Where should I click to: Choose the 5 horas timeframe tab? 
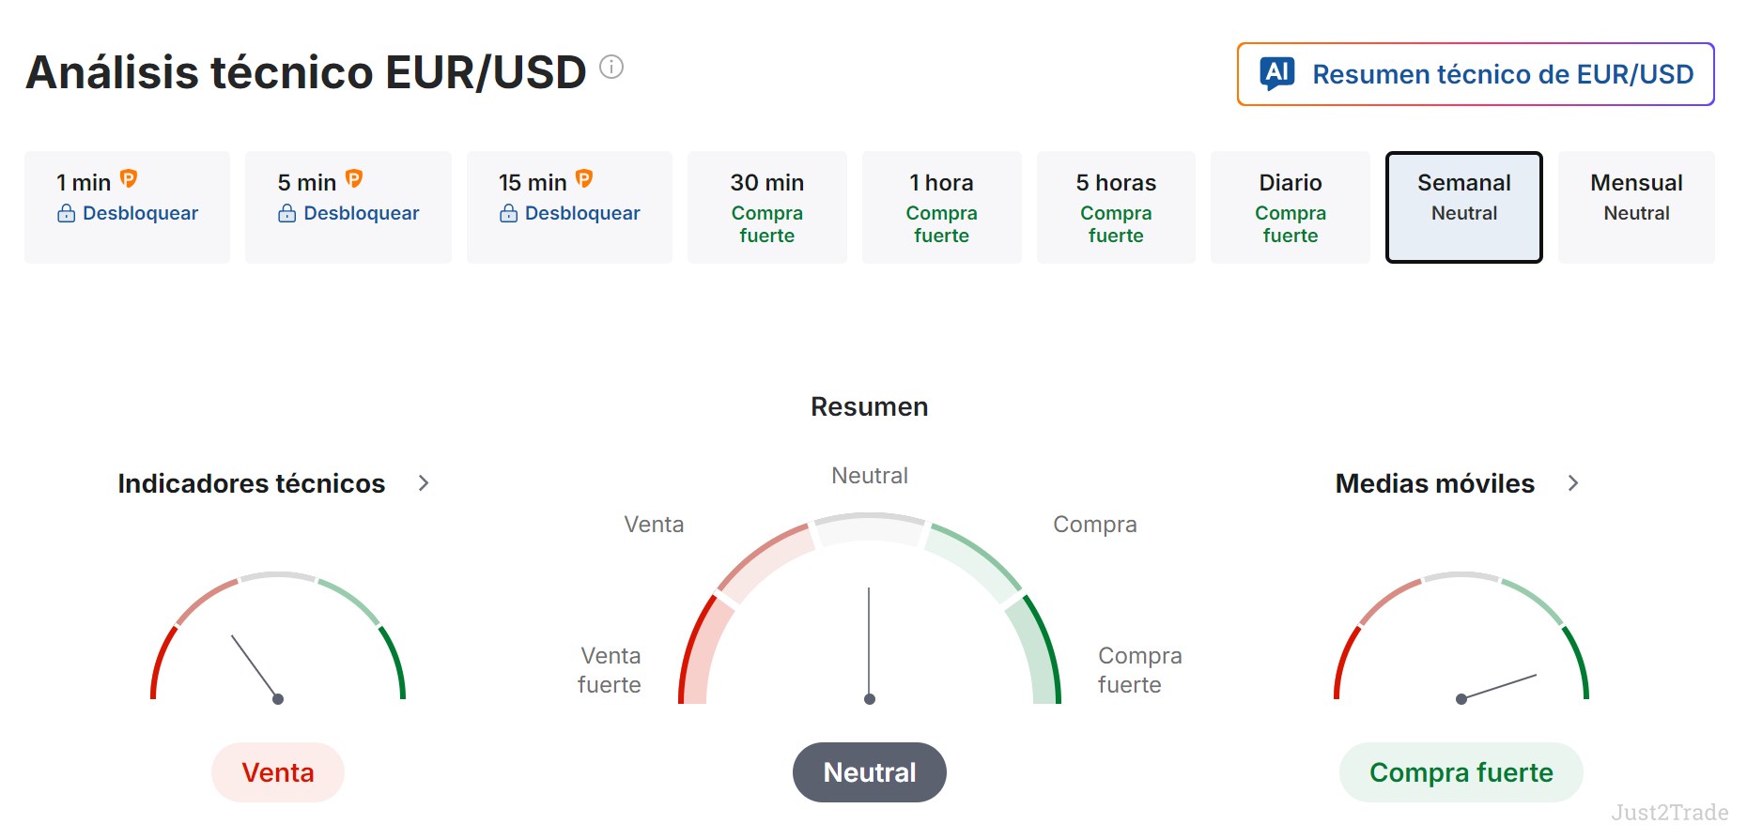tap(1116, 207)
